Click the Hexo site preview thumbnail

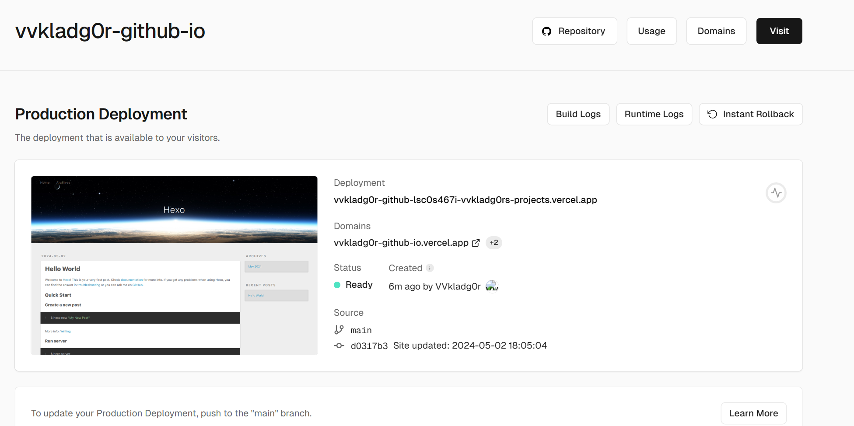pyautogui.click(x=174, y=265)
